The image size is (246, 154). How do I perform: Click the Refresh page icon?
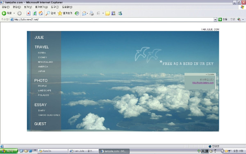coord(34,14)
